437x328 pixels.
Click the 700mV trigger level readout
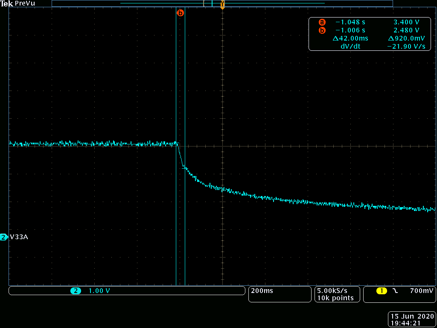(422, 290)
